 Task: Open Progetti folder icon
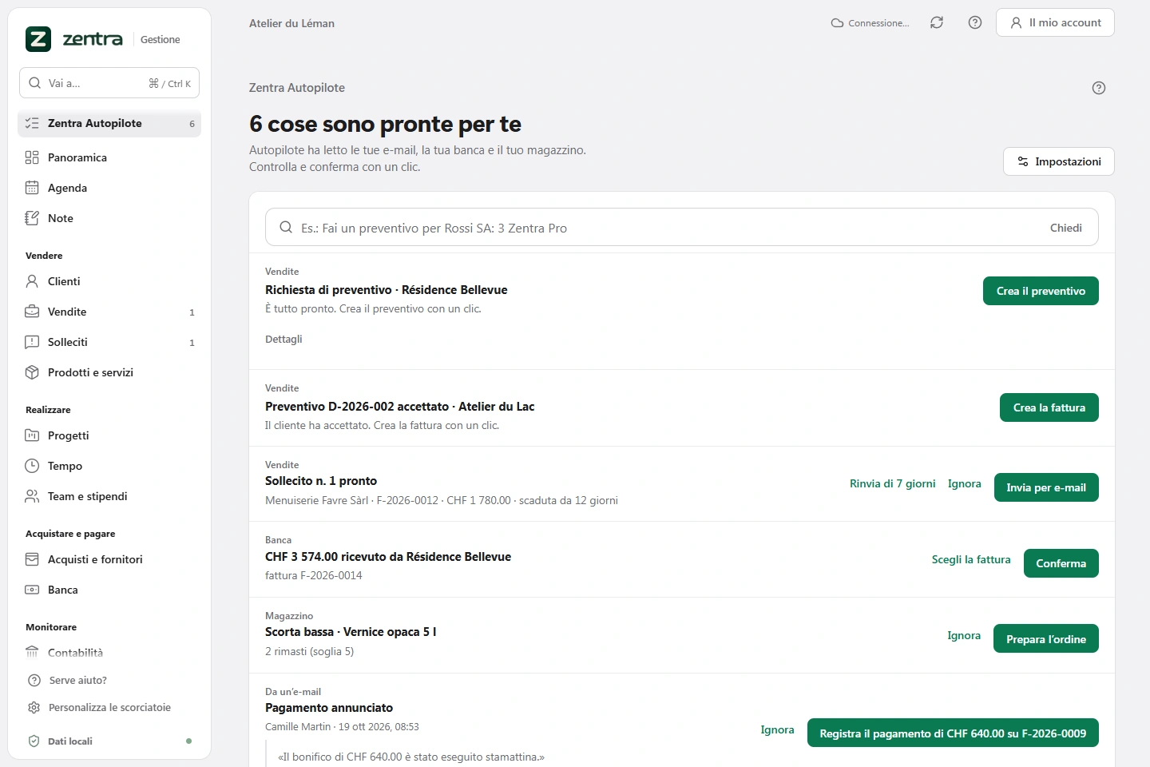pyautogui.click(x=32, y=435)
